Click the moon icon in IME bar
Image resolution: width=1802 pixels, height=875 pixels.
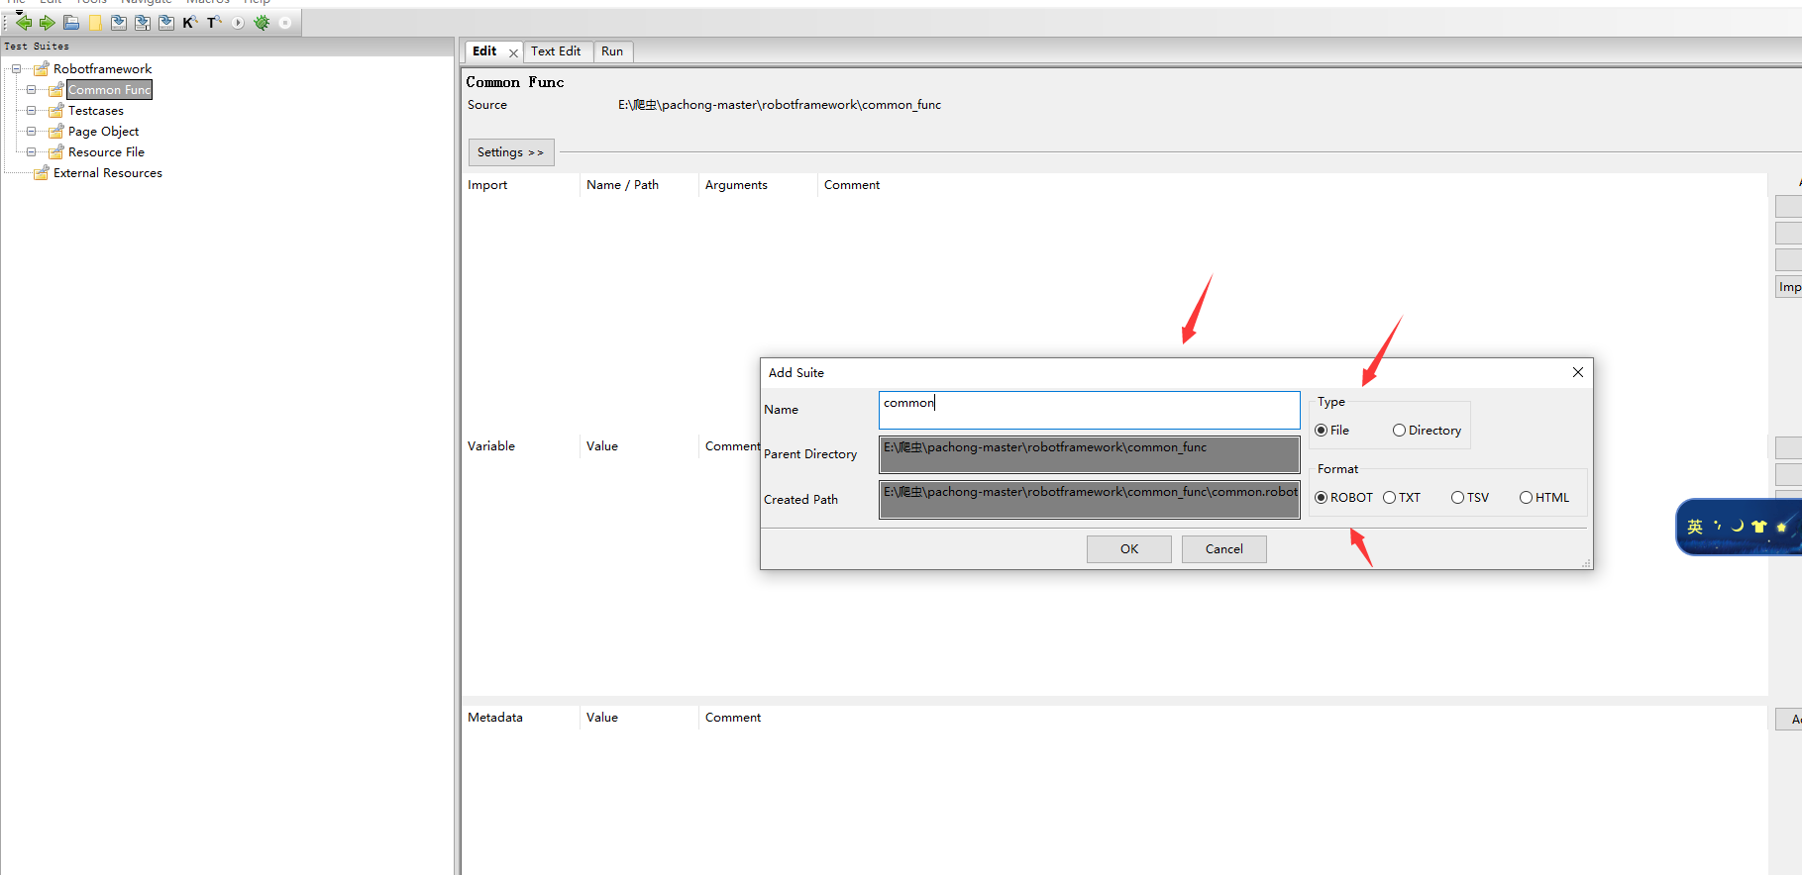1738,526
